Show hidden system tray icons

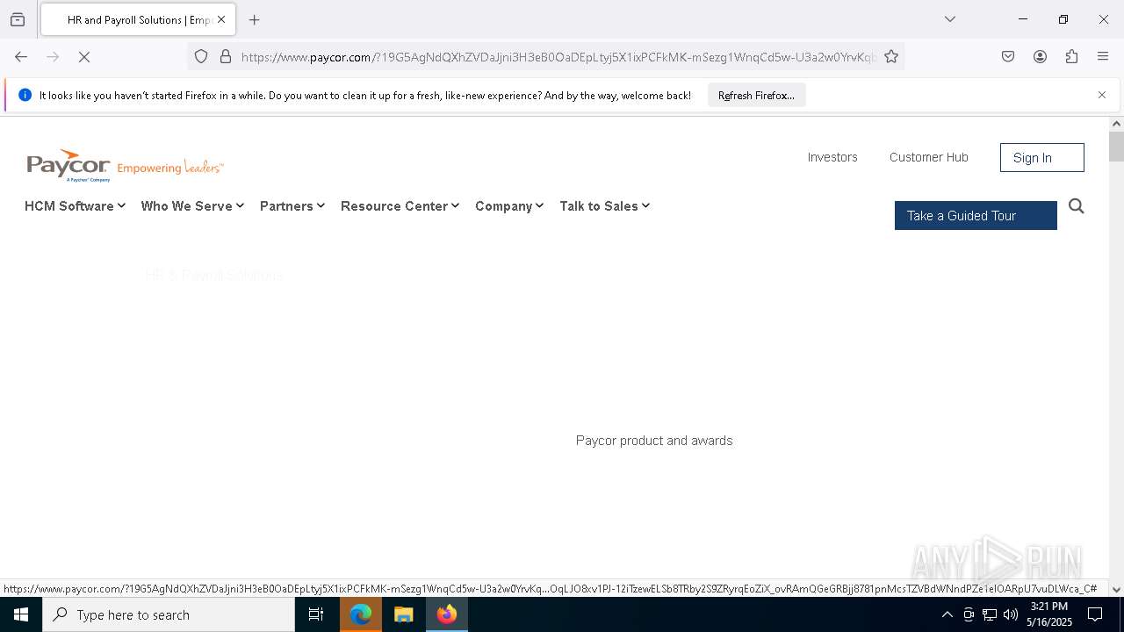click(947, 614)
